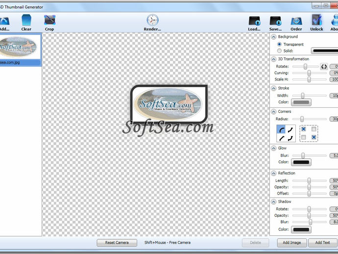
Task: Click the Reflection Offset slider
Action: coord(309,193)
